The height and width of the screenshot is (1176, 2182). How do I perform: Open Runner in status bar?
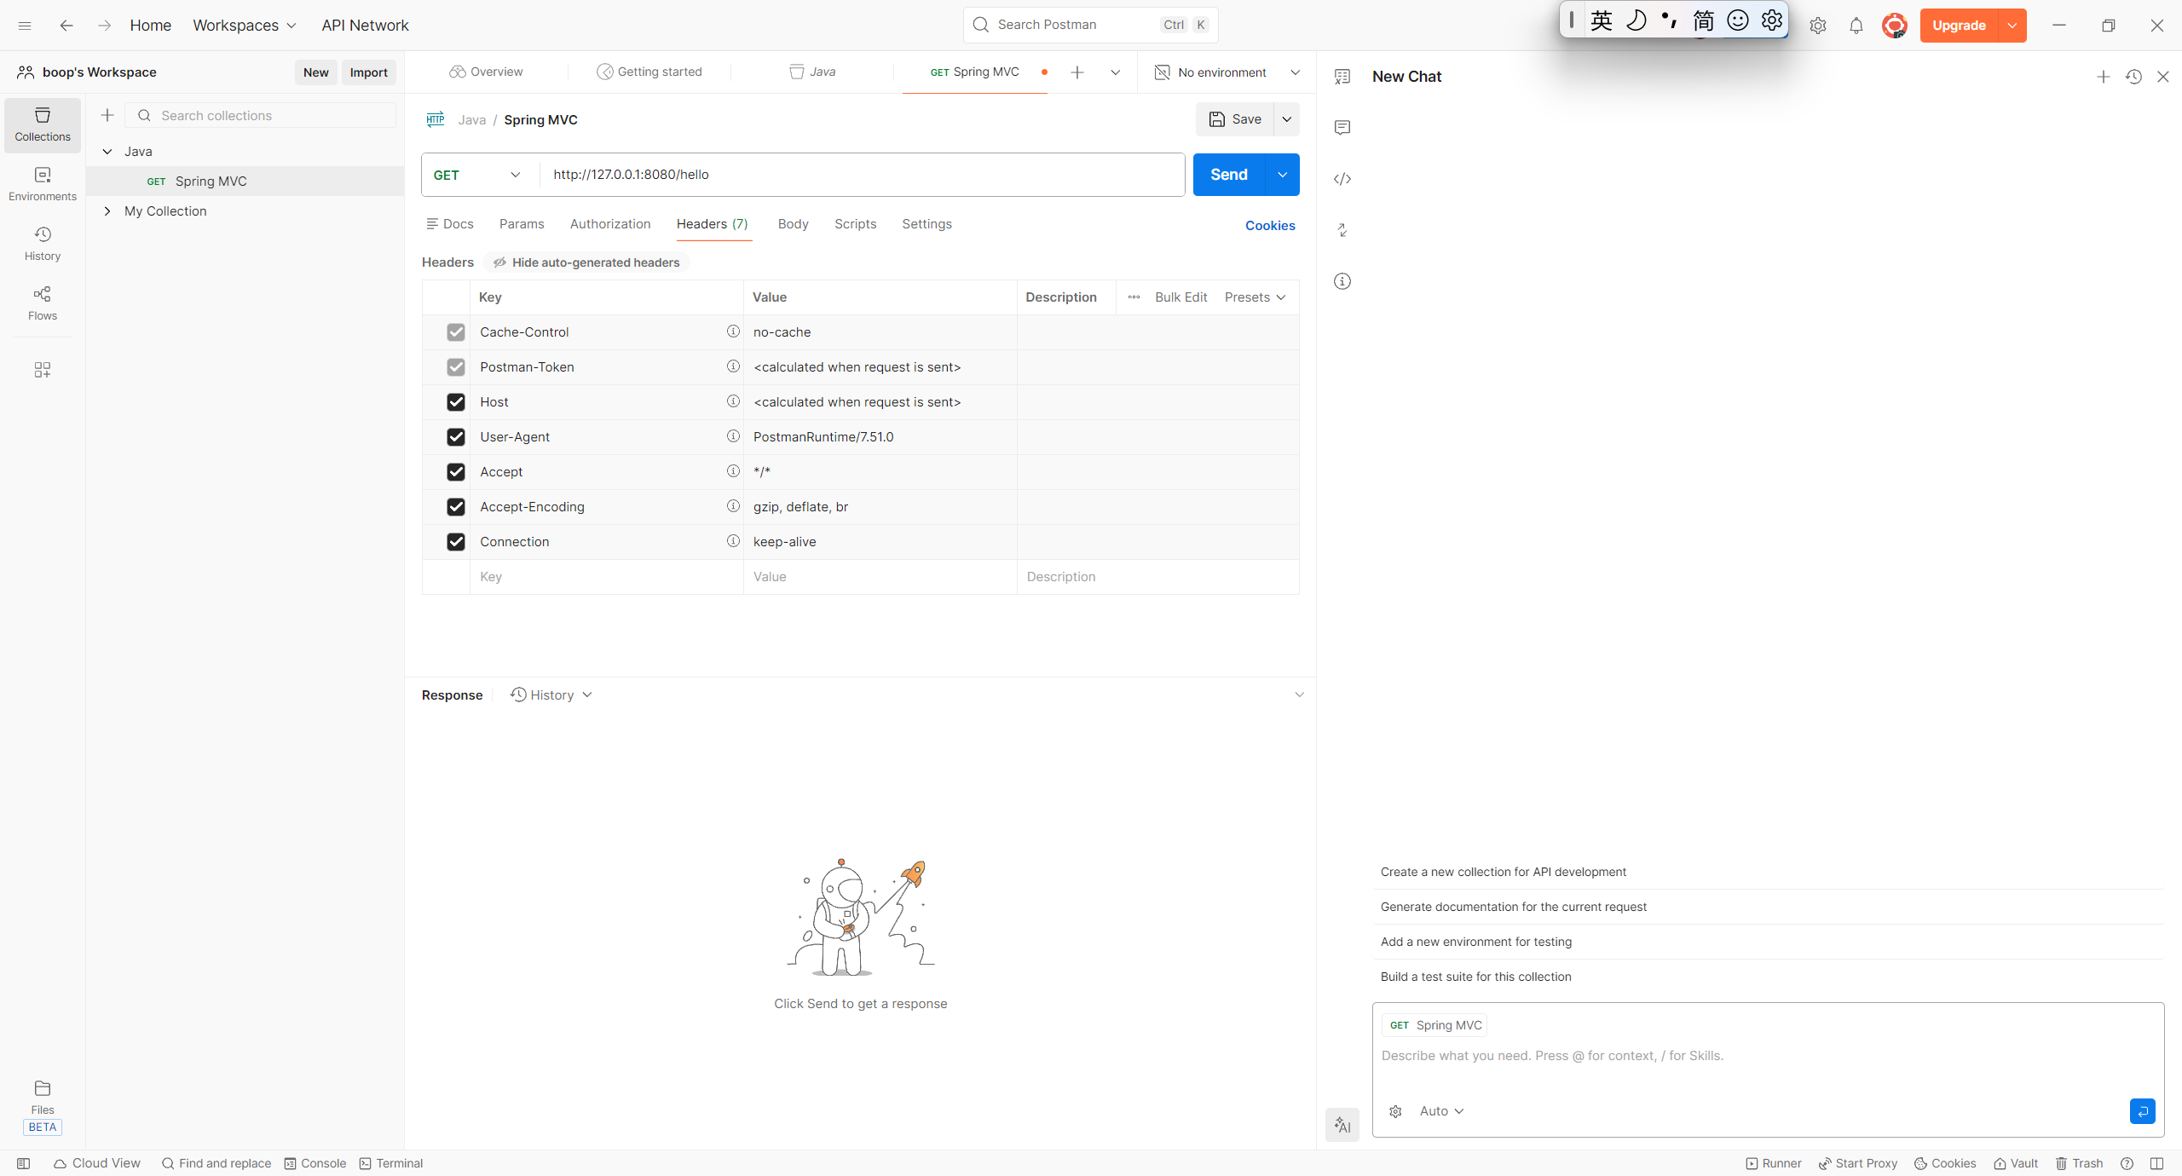[1773, 1163]
